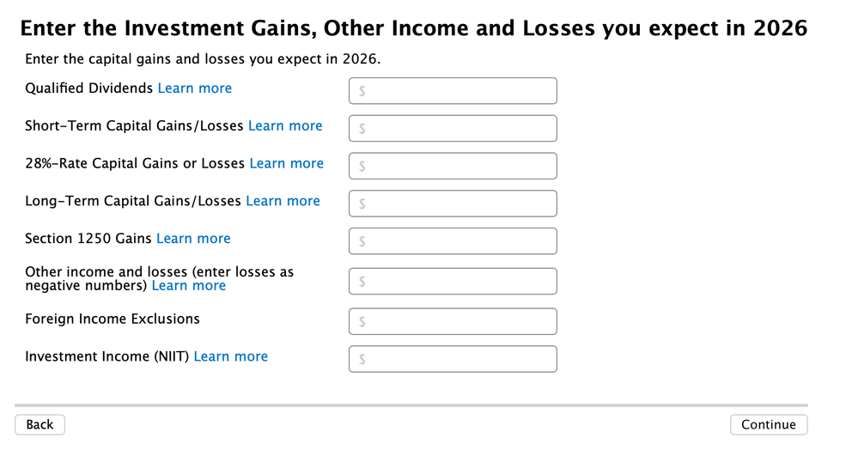Select the Foreign Income Exclusions input box

[453, 321]
